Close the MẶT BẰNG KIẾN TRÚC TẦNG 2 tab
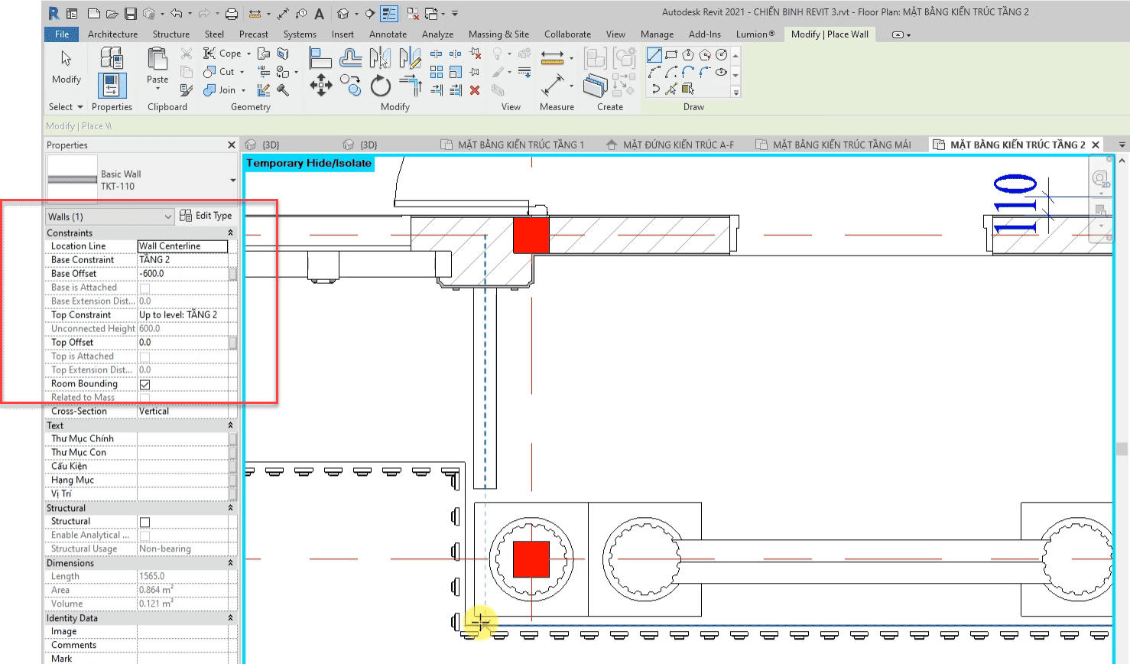 click(1096, 145)
